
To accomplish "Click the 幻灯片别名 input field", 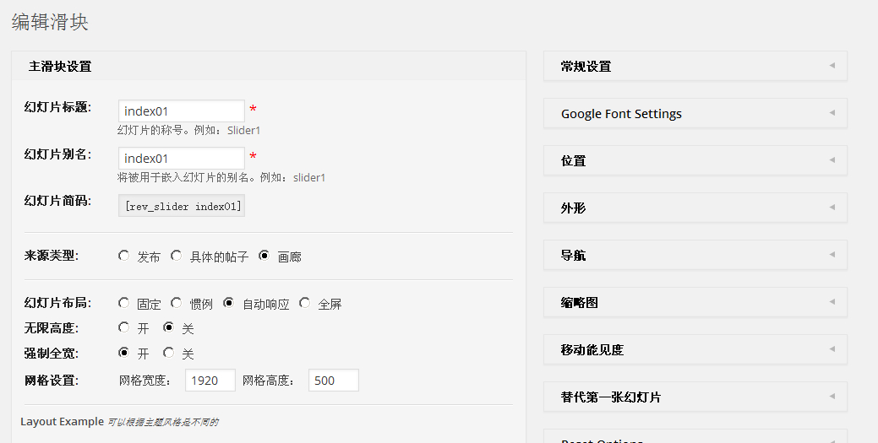I will (x=181, y=158).
